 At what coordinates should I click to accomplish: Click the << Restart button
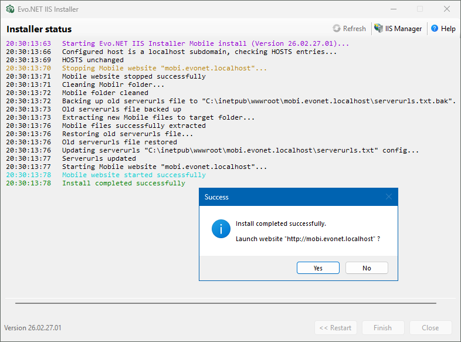335,327
